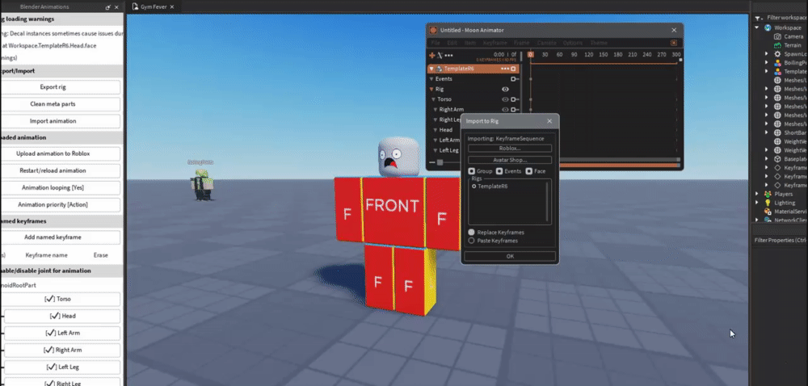Select TemplateR6 rig radio button
808x386 pixels.
pyautogui.click(x=474, y=187)
